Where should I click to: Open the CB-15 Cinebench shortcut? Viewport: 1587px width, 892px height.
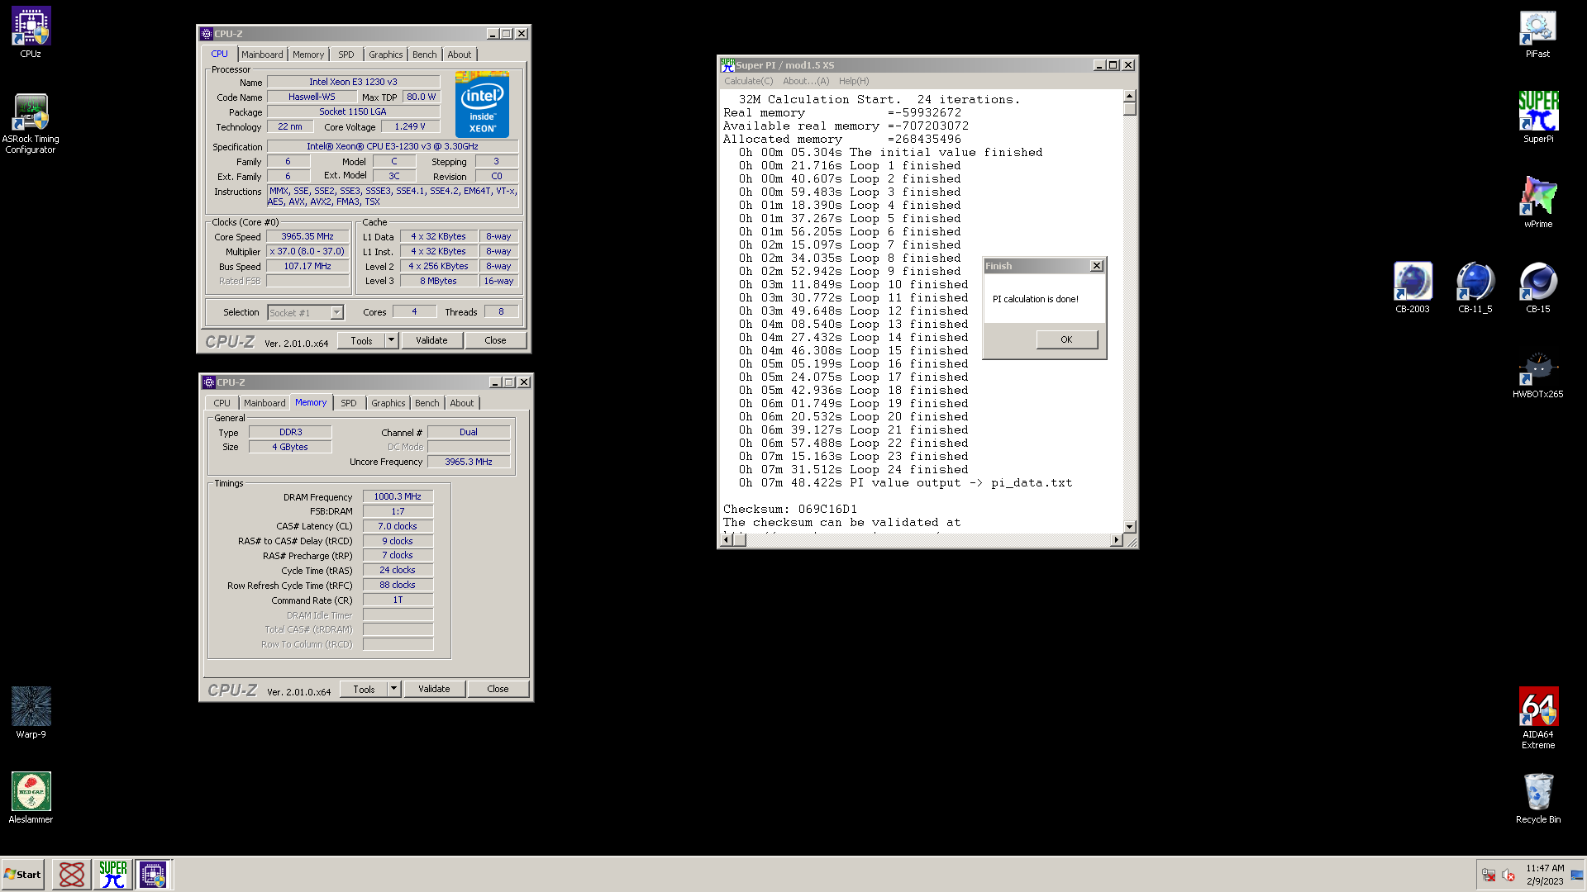point(1537,287)
